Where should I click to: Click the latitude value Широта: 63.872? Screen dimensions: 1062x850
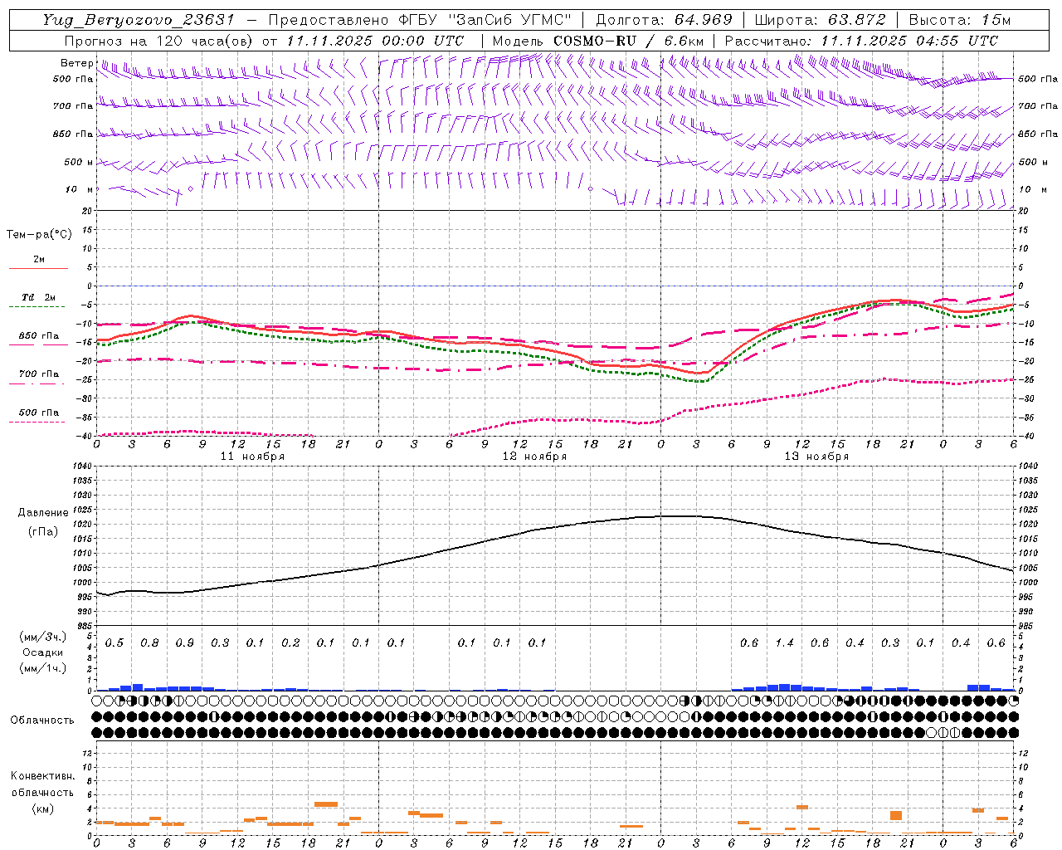point(820,20)
